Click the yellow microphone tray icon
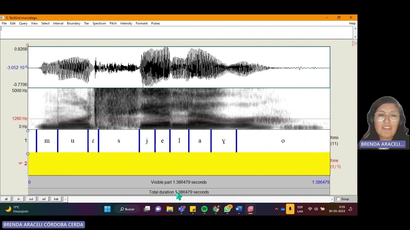Viewport: 410px width, 230px height. (290, 209)
